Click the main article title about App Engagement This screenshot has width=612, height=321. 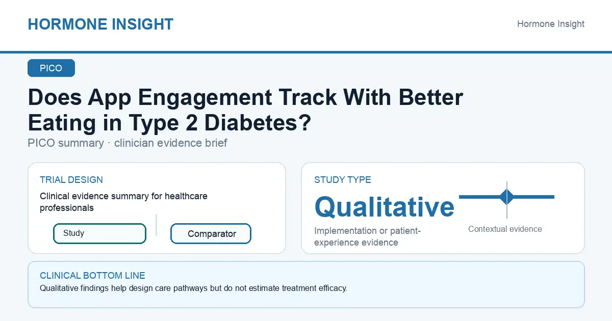tap(245, 110)
